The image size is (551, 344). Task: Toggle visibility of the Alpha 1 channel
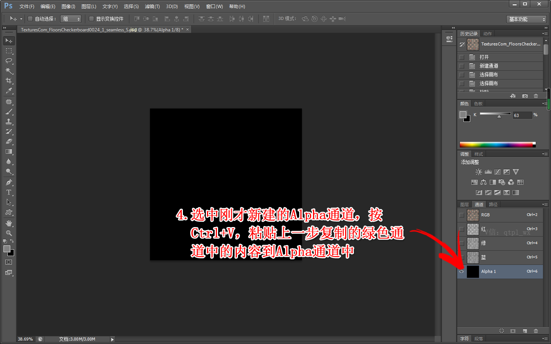pyautogui.click(x=461, y=271)
